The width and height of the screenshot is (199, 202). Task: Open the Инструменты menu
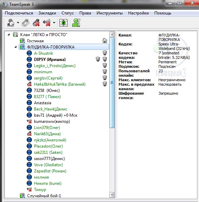(110, 13)
